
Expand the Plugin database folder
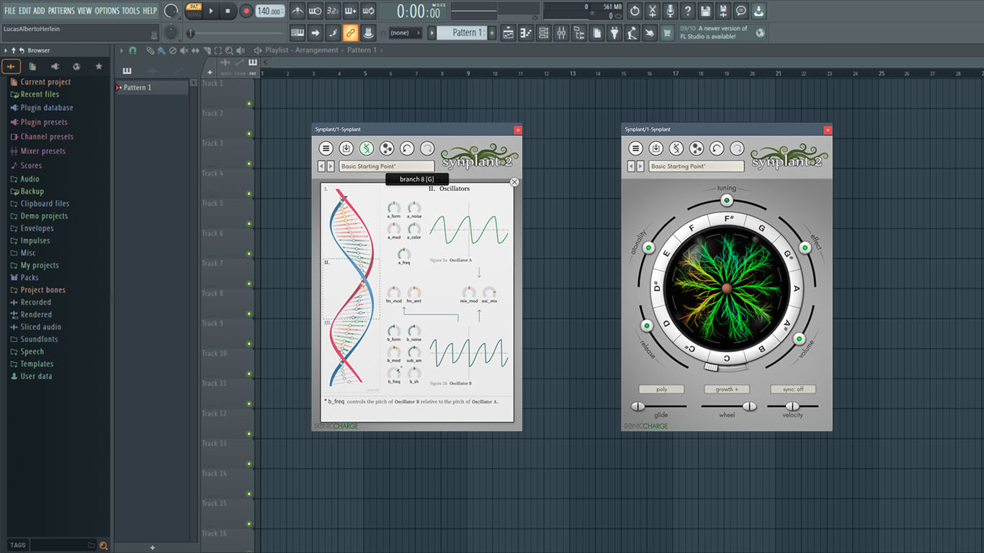pos(46,108)
